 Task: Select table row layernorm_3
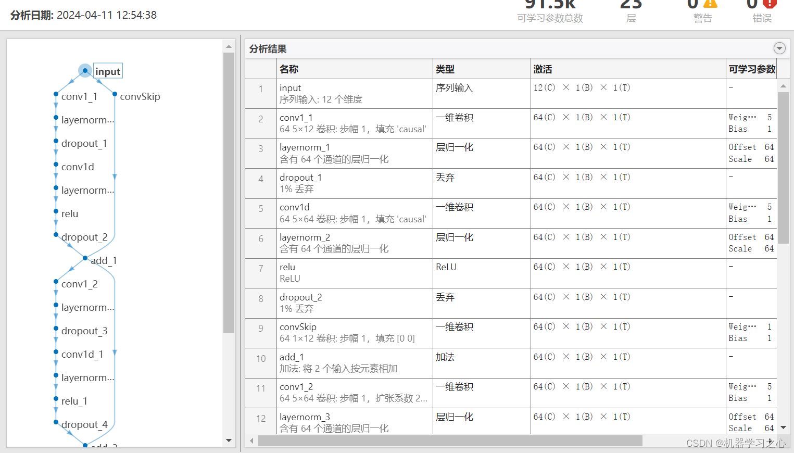tap(511, 421)
